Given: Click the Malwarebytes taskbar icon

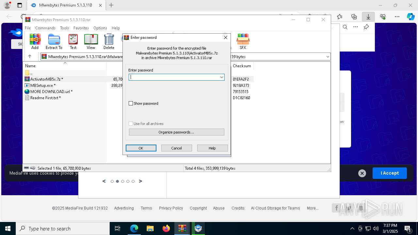Looking at the screenshot, I should (x=198, y=228).
